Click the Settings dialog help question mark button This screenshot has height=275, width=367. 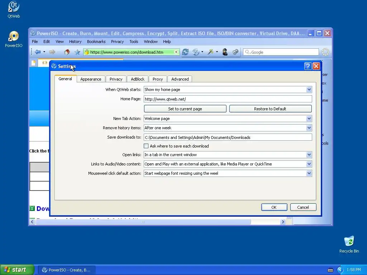tap(308, 66)
